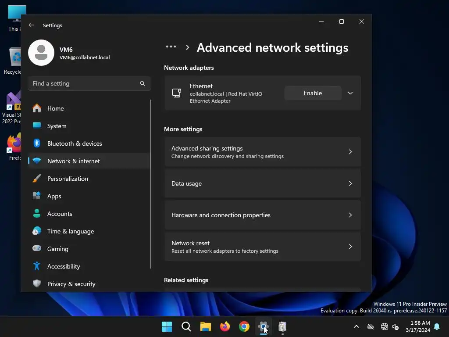Expand the Ethernet adapter details chevron
The height and width of the screenshot is (337, 449).
(x=350, y=93)
